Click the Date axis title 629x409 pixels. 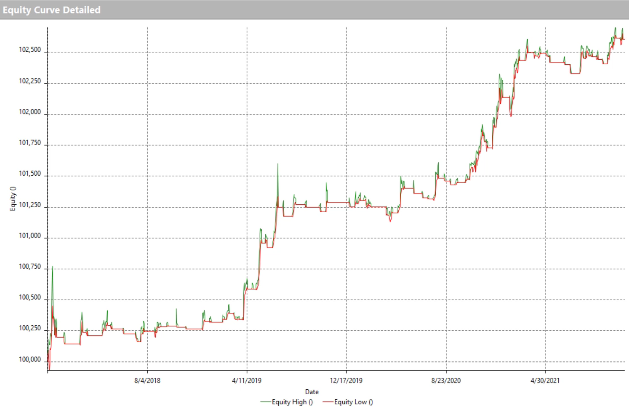[312, 392]
